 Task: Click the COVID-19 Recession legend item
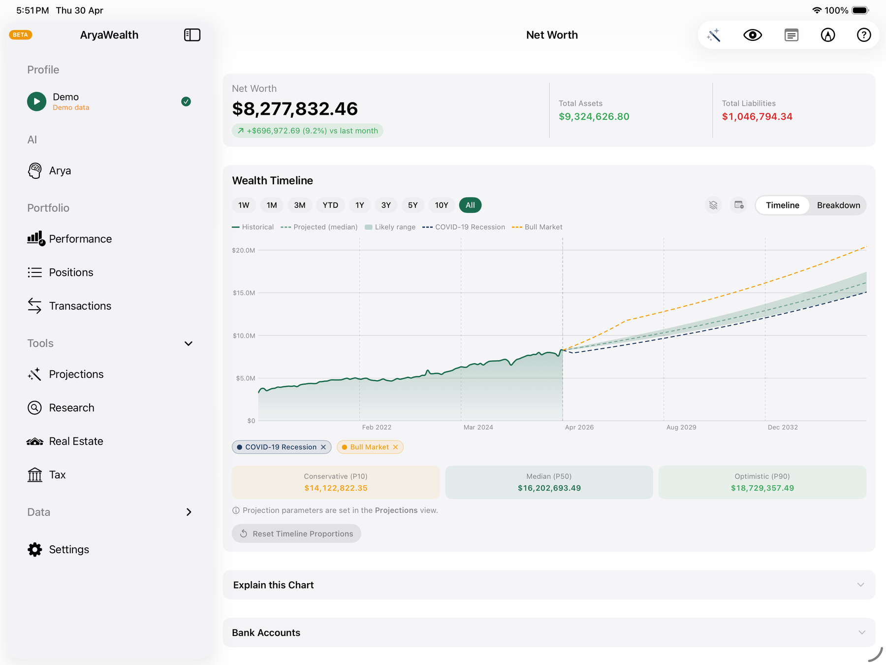tap(464, 227)
